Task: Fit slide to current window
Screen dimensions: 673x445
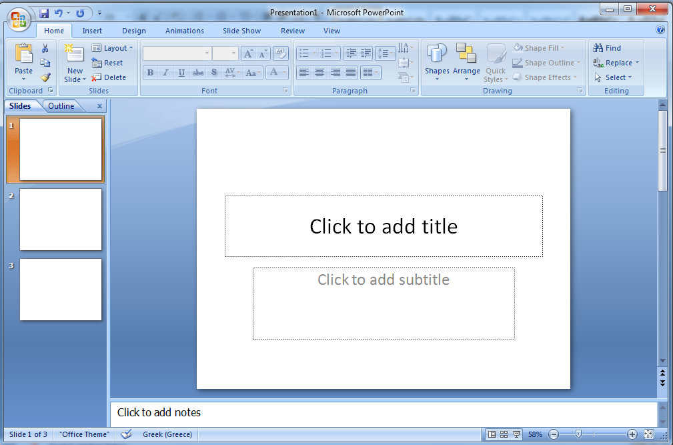Action: [x=648, y=435]
